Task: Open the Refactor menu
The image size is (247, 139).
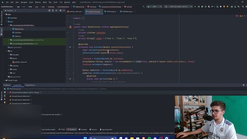Action: (x=38, y=2)
